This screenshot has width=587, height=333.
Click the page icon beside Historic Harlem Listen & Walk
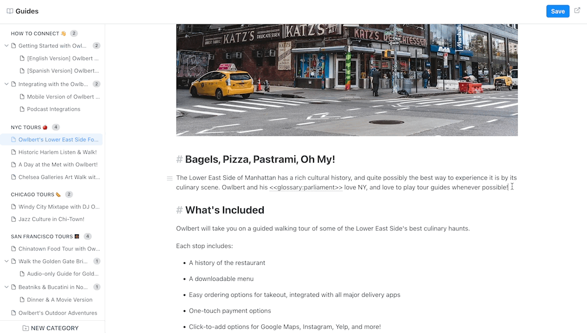[x=14, y=152]
